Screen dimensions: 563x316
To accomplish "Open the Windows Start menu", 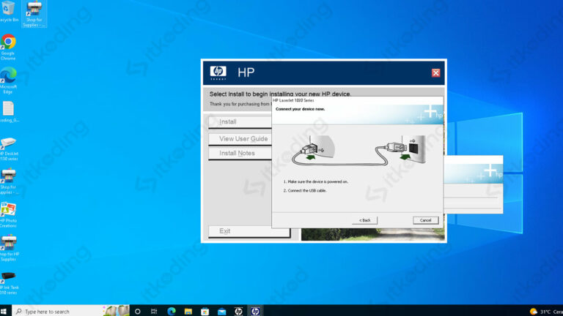I will pos(4,312).
